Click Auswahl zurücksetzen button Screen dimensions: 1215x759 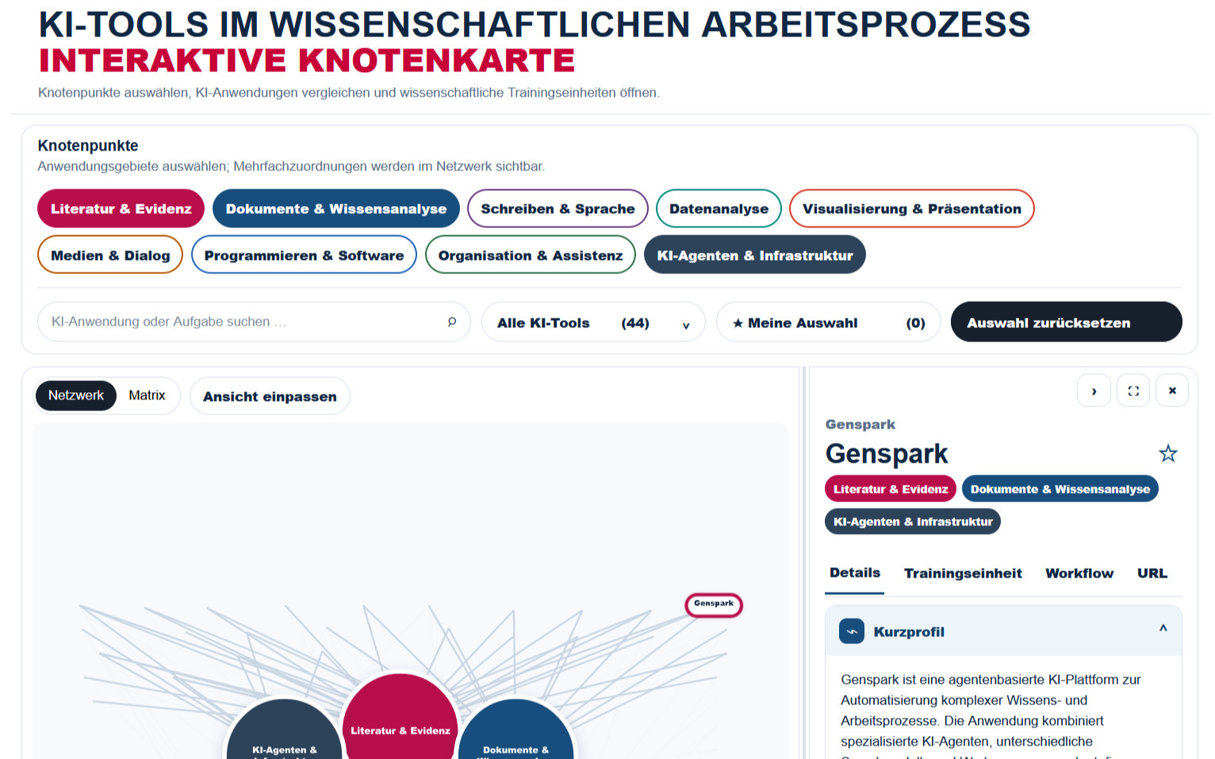point(1067,322)
